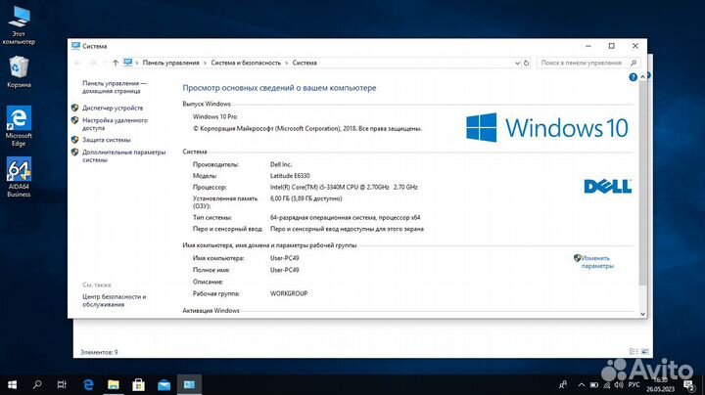The image size is (705, 395).
Task: Open People icon in system tray
Action: point(563,384)
